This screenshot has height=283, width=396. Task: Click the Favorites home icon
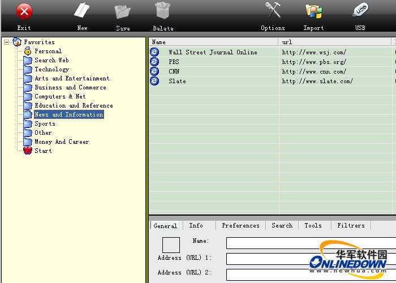click(17, 42)
